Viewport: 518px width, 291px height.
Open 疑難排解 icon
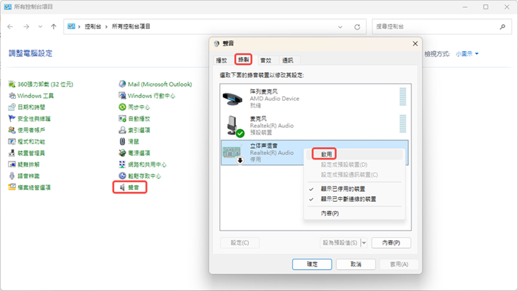pyautogui.click(x=12, y=165)
